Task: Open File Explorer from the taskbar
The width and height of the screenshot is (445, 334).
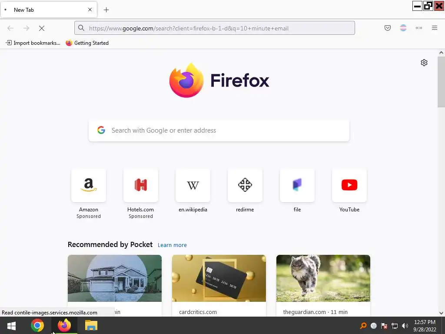Action: click(x=91, y=325)
